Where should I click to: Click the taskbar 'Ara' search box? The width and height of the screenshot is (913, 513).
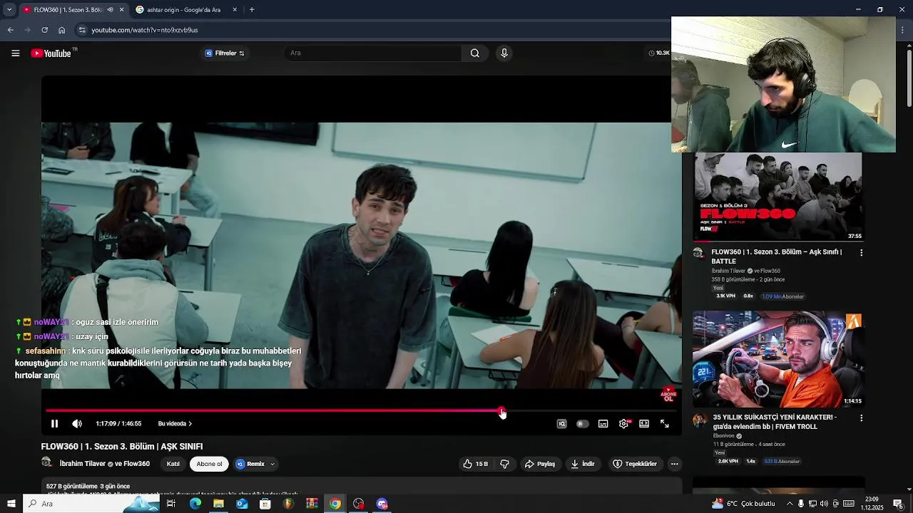(93, 504)
